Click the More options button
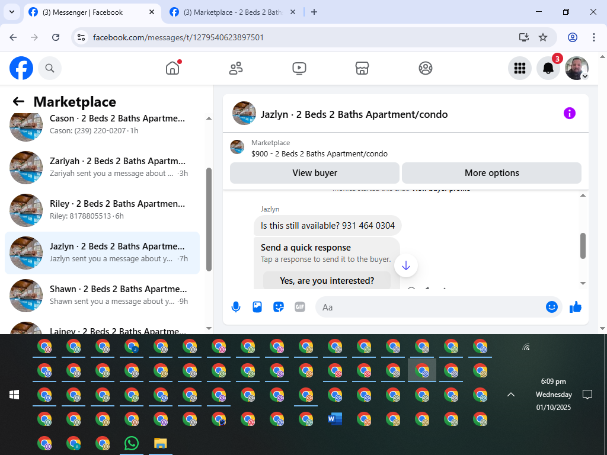This screenshot has height=455, width=607. (491, 173)
